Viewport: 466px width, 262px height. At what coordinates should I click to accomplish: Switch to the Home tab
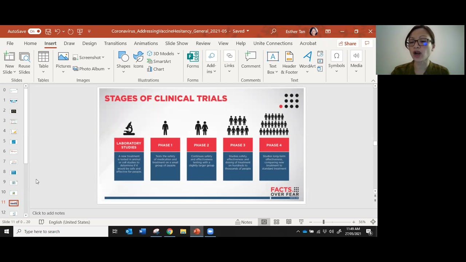point(30,43)
